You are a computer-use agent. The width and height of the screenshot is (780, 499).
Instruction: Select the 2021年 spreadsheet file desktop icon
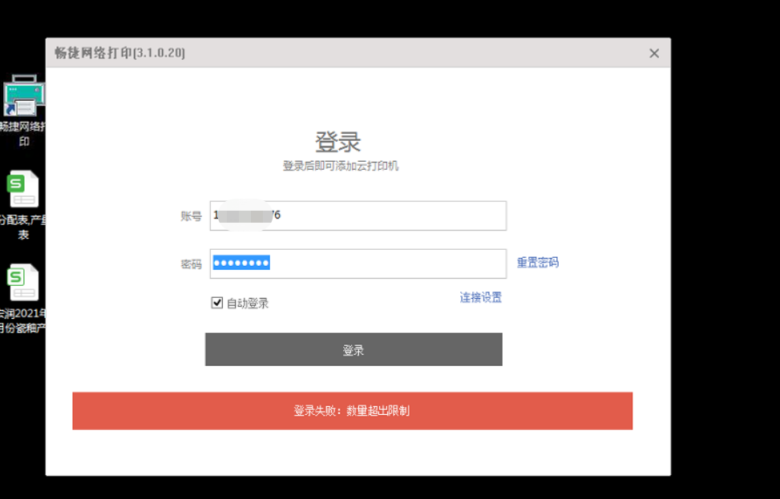tap(23, 282)
